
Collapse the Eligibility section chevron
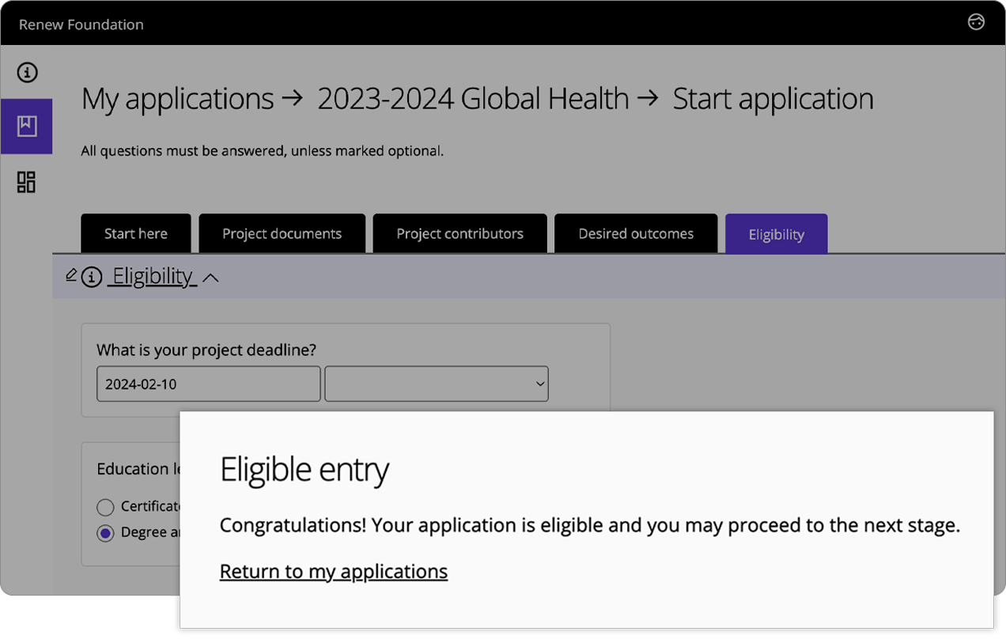210,278
